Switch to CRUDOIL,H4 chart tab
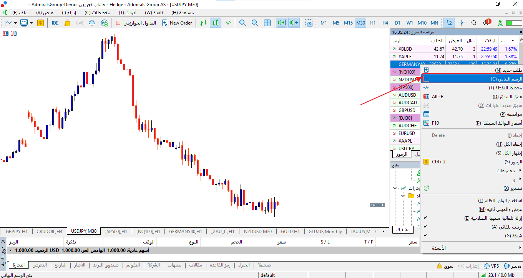Viewport: 523px width, 278px height. click(50, 231)
